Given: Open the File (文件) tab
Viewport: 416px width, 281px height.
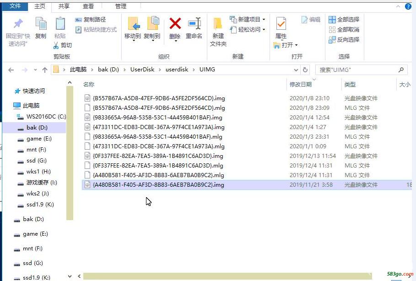Looking at the screenshot, I should pos(15,6).
